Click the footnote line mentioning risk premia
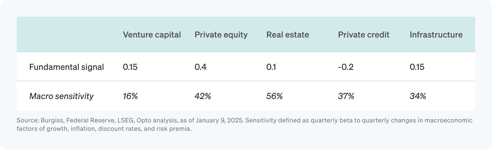492x149 pixels. click(104, 129)
